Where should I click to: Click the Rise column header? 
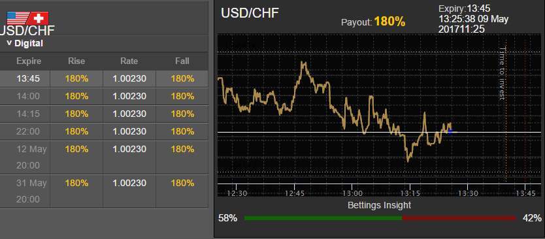pos(76,61)
